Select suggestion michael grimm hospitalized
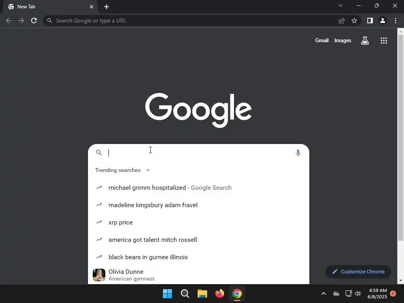The image size is (404, 303). tap(198, 187)
